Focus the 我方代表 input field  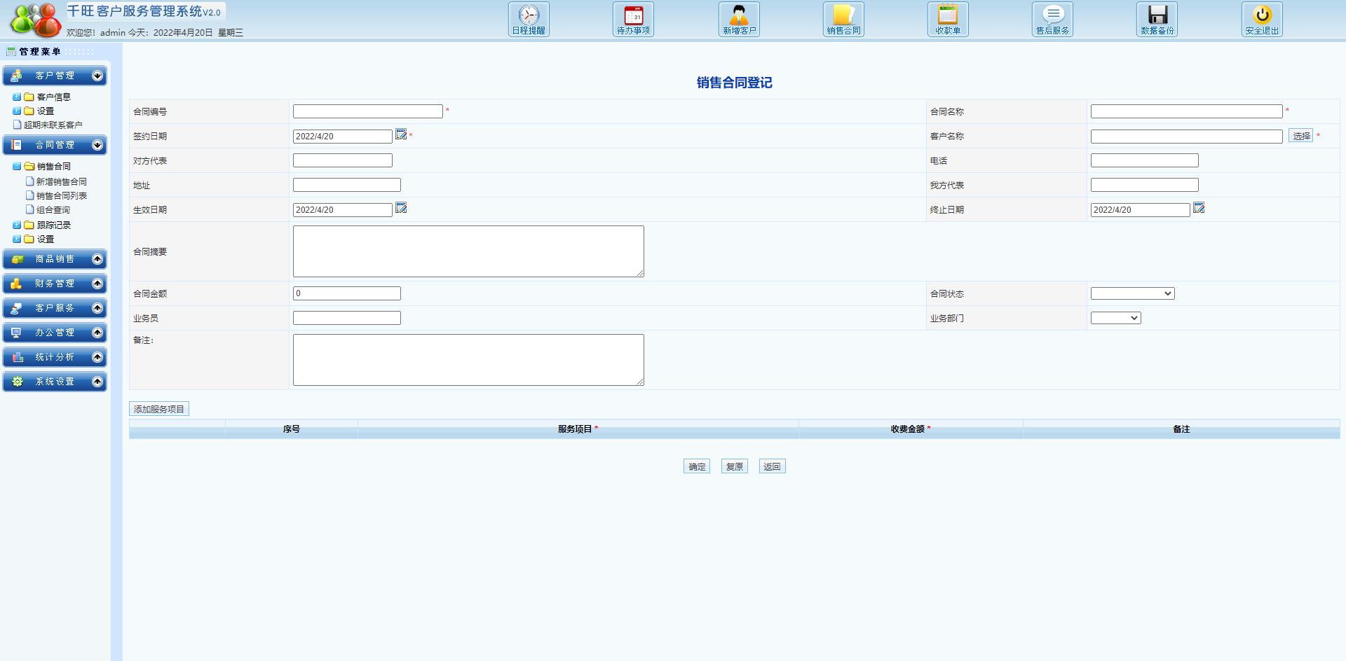[1145, 185]
